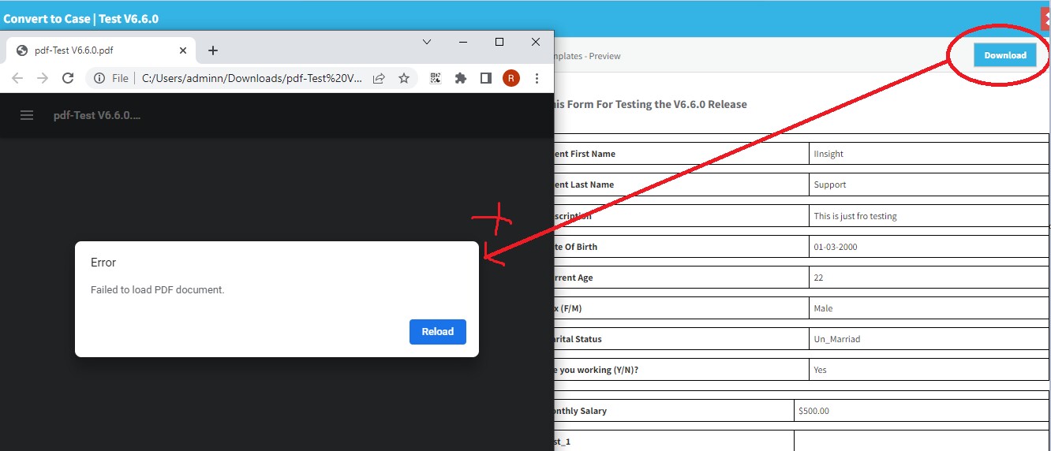Expand the tab search chevron
The width and height of the screenshot is (1051, 451).
tap(427, 42)
